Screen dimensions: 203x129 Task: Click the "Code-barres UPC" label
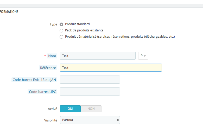click(x=42, y=92)
